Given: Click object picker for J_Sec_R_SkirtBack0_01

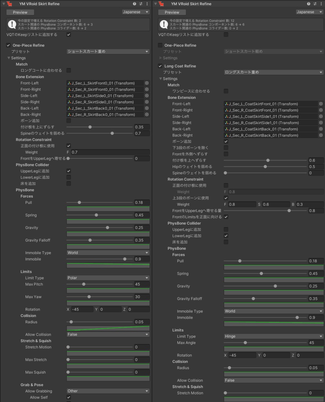Looking at the screenshot, I should click(x=147, y=114).
